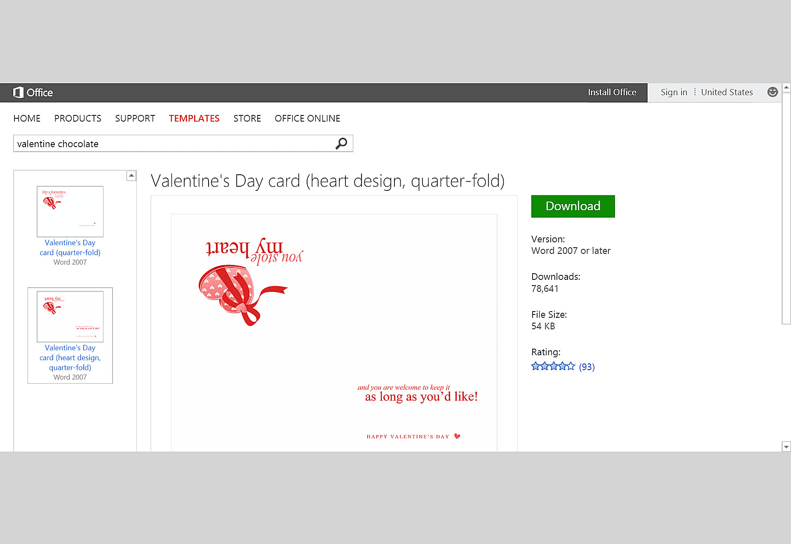
Task: Select Valentine's Day card (quarter-fold) thumbnail
Action: tap(70, 211)
